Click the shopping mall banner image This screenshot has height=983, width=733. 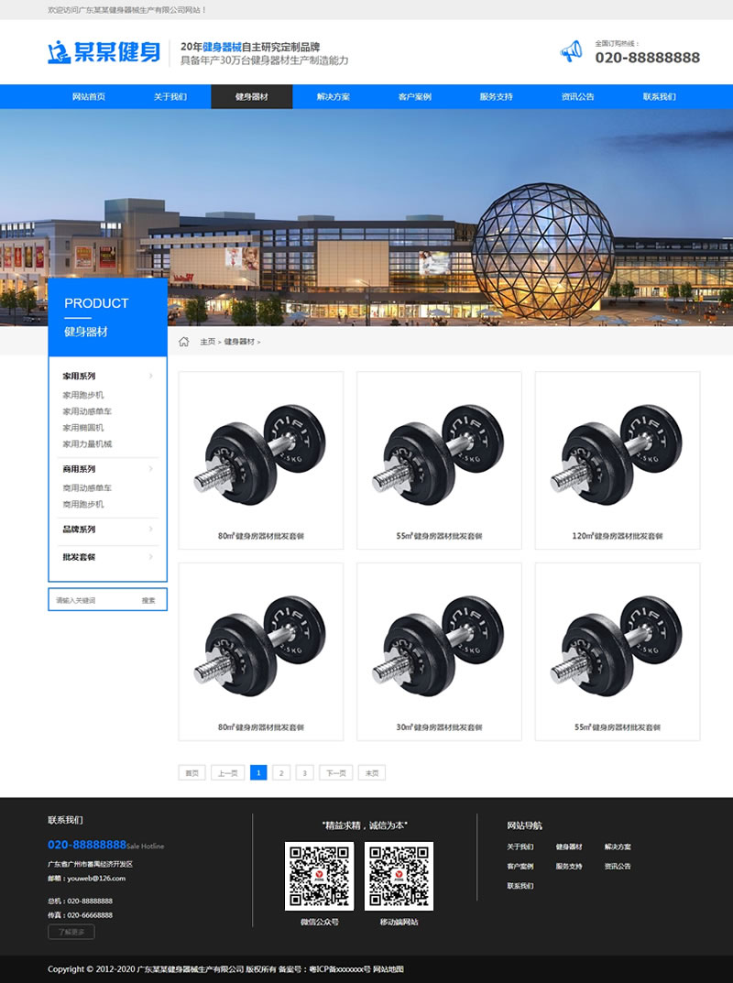pyautogui.click(x=366, y=217)
